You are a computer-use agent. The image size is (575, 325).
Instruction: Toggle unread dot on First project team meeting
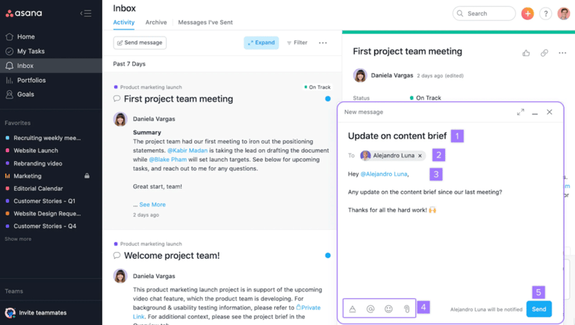[328, 98]
